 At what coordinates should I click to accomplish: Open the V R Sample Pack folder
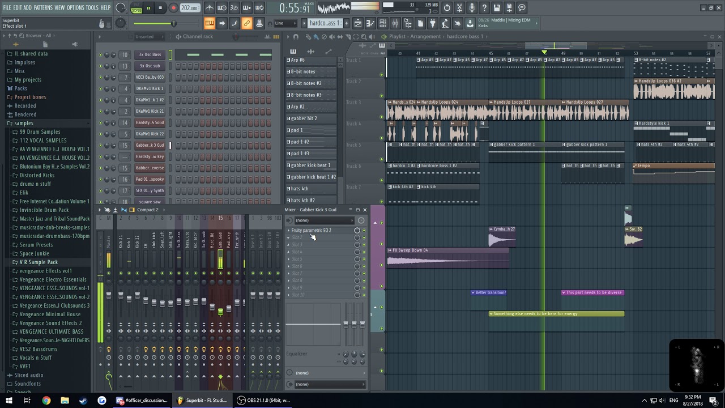coord(39,262)
